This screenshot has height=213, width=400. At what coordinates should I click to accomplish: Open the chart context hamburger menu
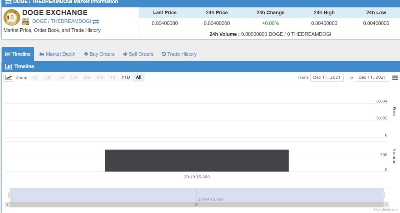point(395,78)
